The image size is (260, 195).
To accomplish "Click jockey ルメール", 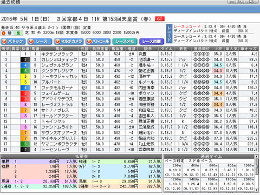I will [146, 82].
